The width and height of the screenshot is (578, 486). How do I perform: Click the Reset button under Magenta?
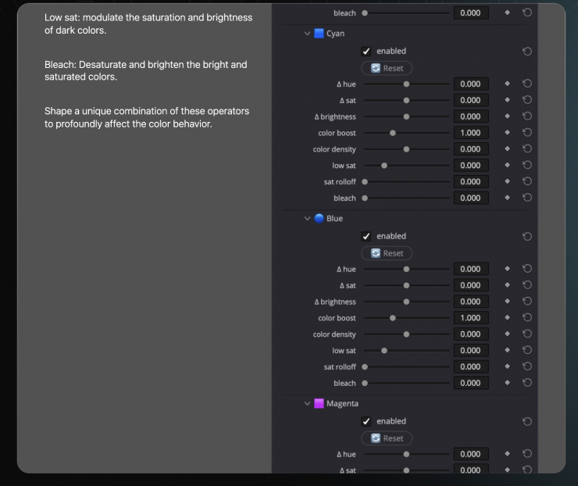[387, 438]
